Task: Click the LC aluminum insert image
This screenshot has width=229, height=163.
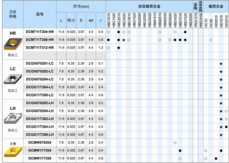Action: coord(12,79)
